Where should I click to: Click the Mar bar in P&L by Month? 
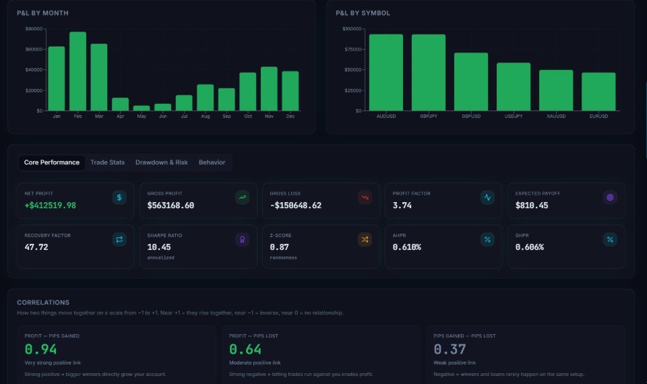click(99, 77)
